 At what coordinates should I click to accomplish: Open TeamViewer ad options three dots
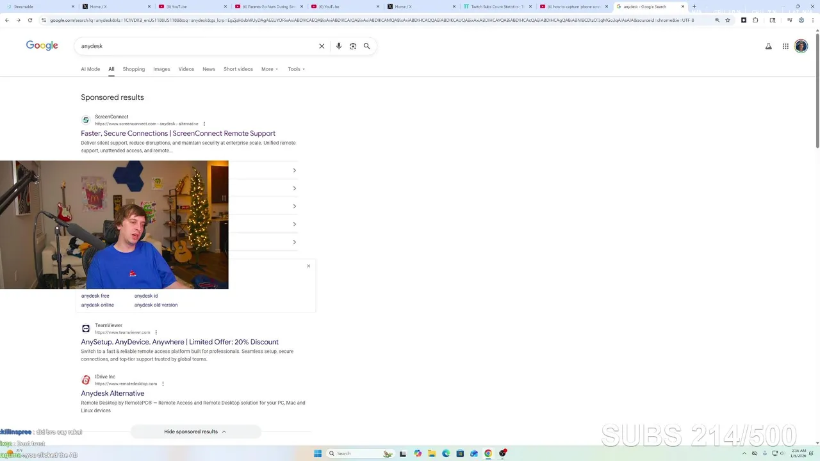coord(156,332)
